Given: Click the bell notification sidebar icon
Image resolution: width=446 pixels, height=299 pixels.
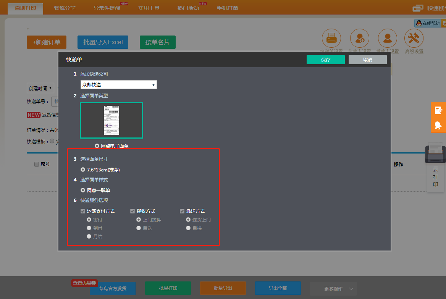Looking at the screenshot, I should [438, 125].
